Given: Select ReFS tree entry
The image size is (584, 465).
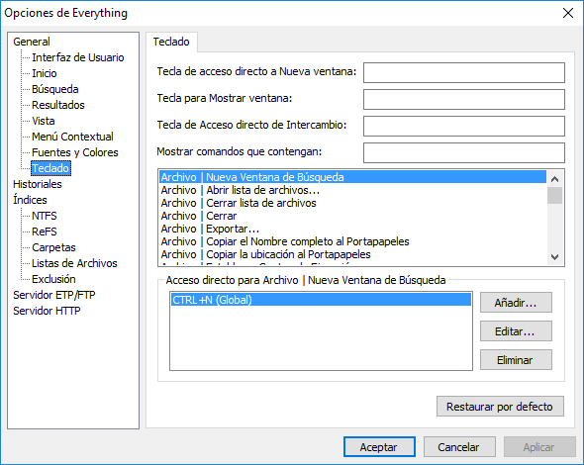Looking at the screenshot, I should click(x=45, y=232).
